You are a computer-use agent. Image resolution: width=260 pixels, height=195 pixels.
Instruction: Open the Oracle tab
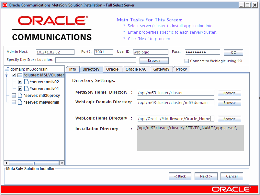[112, 69]
